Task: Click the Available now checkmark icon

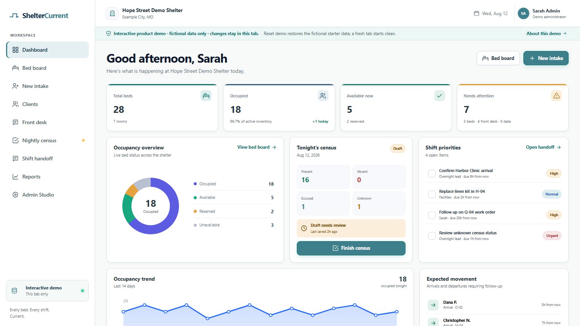Action: point(440,96)
